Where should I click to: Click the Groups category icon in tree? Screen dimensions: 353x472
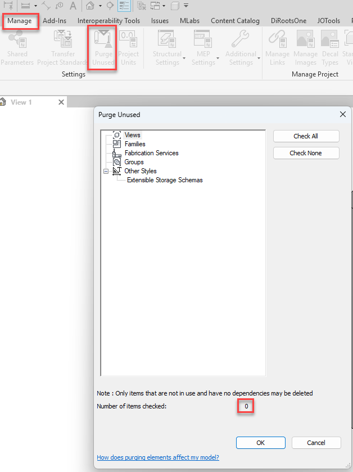pos(117,162)
